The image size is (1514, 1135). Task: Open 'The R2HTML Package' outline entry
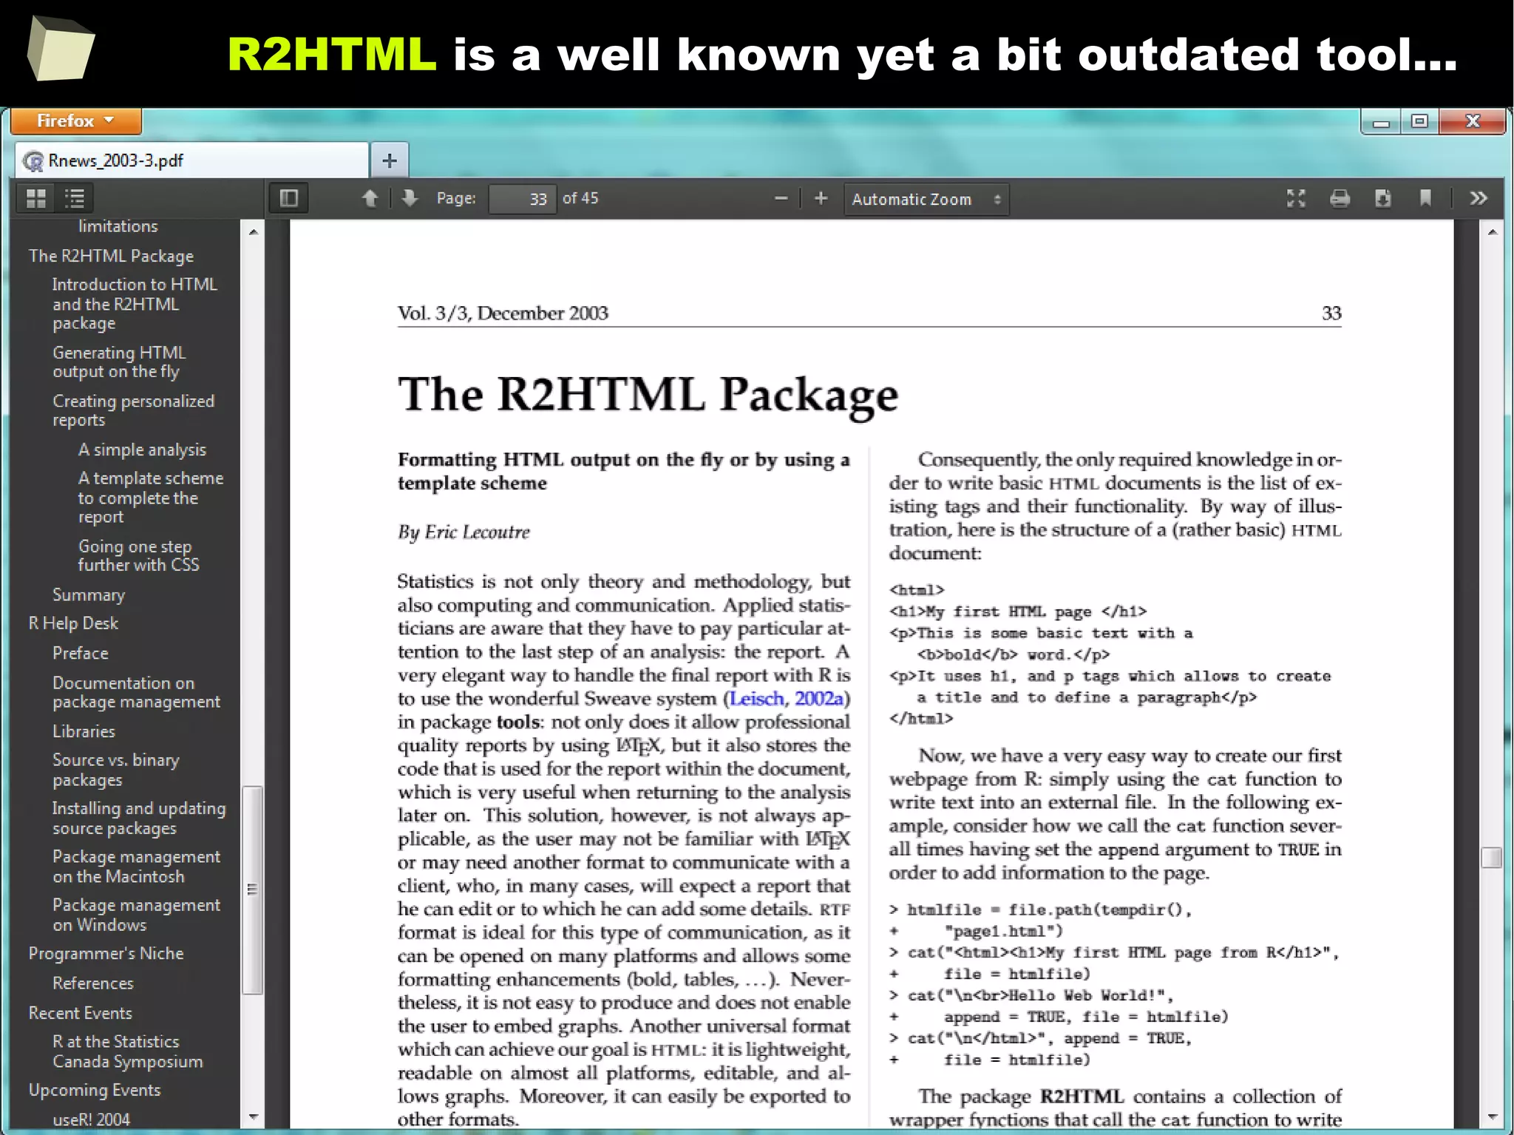[111, 256]
